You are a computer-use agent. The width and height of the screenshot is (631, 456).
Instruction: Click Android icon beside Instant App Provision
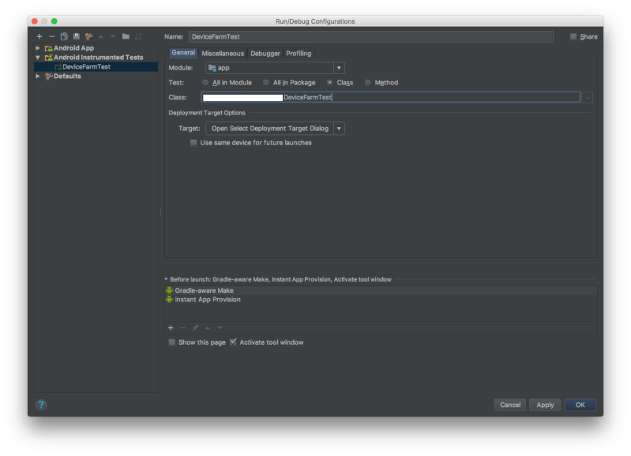point(170,300)
